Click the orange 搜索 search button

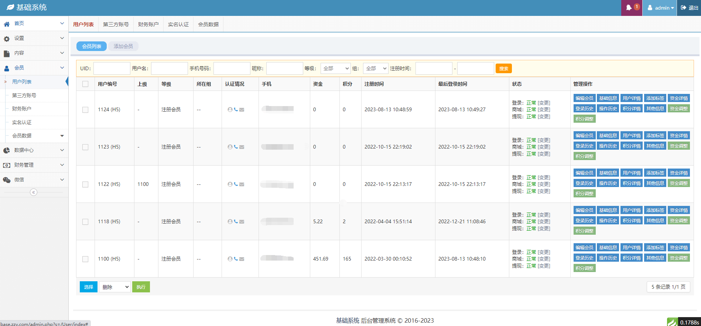(x=503, y=68)
